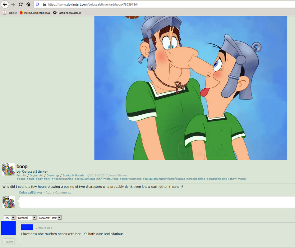Show site security via the padlock icon

coord(44,4)
